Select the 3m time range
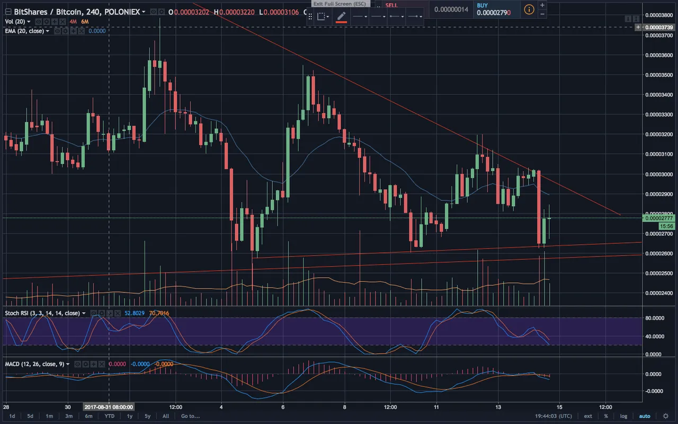Image resolution: width=678 pixels, height=424 pixels. pos(69,416)
